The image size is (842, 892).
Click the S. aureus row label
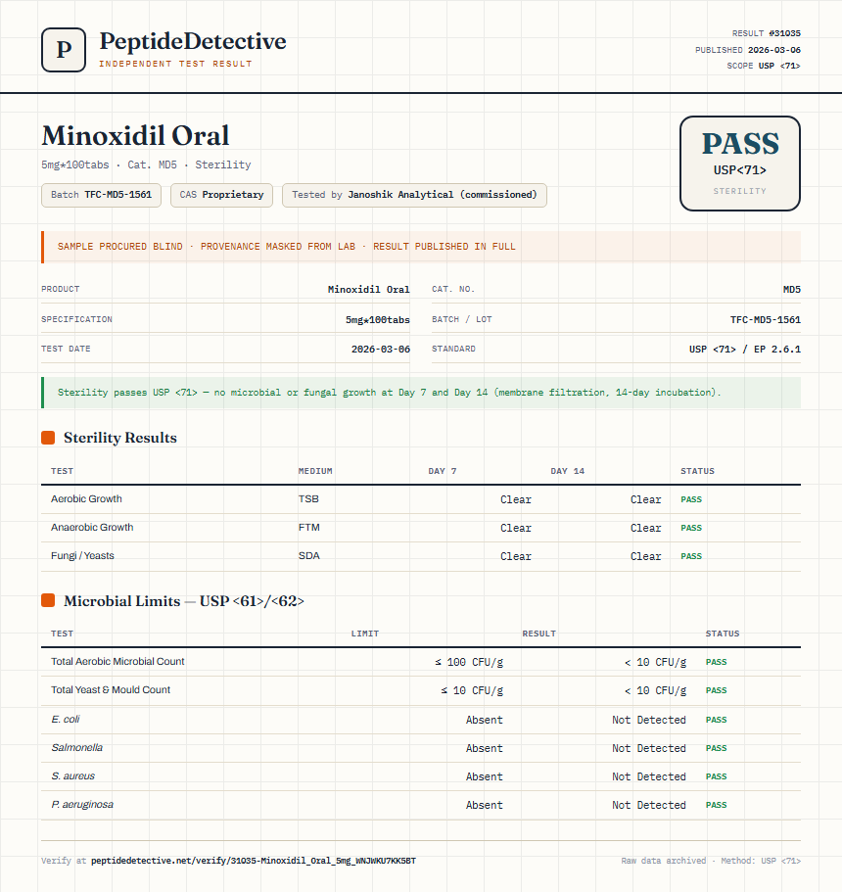coord(72,775)
